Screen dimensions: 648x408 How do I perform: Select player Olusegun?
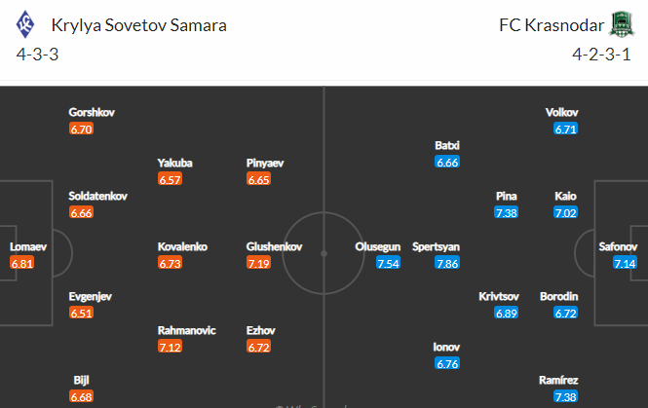point(378,247)
